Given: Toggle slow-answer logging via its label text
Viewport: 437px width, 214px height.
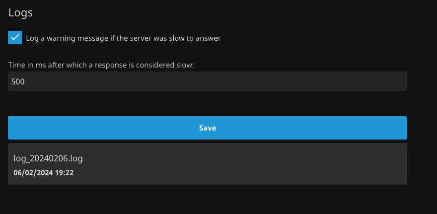Looking at the screenshot, I should point(123,38).
